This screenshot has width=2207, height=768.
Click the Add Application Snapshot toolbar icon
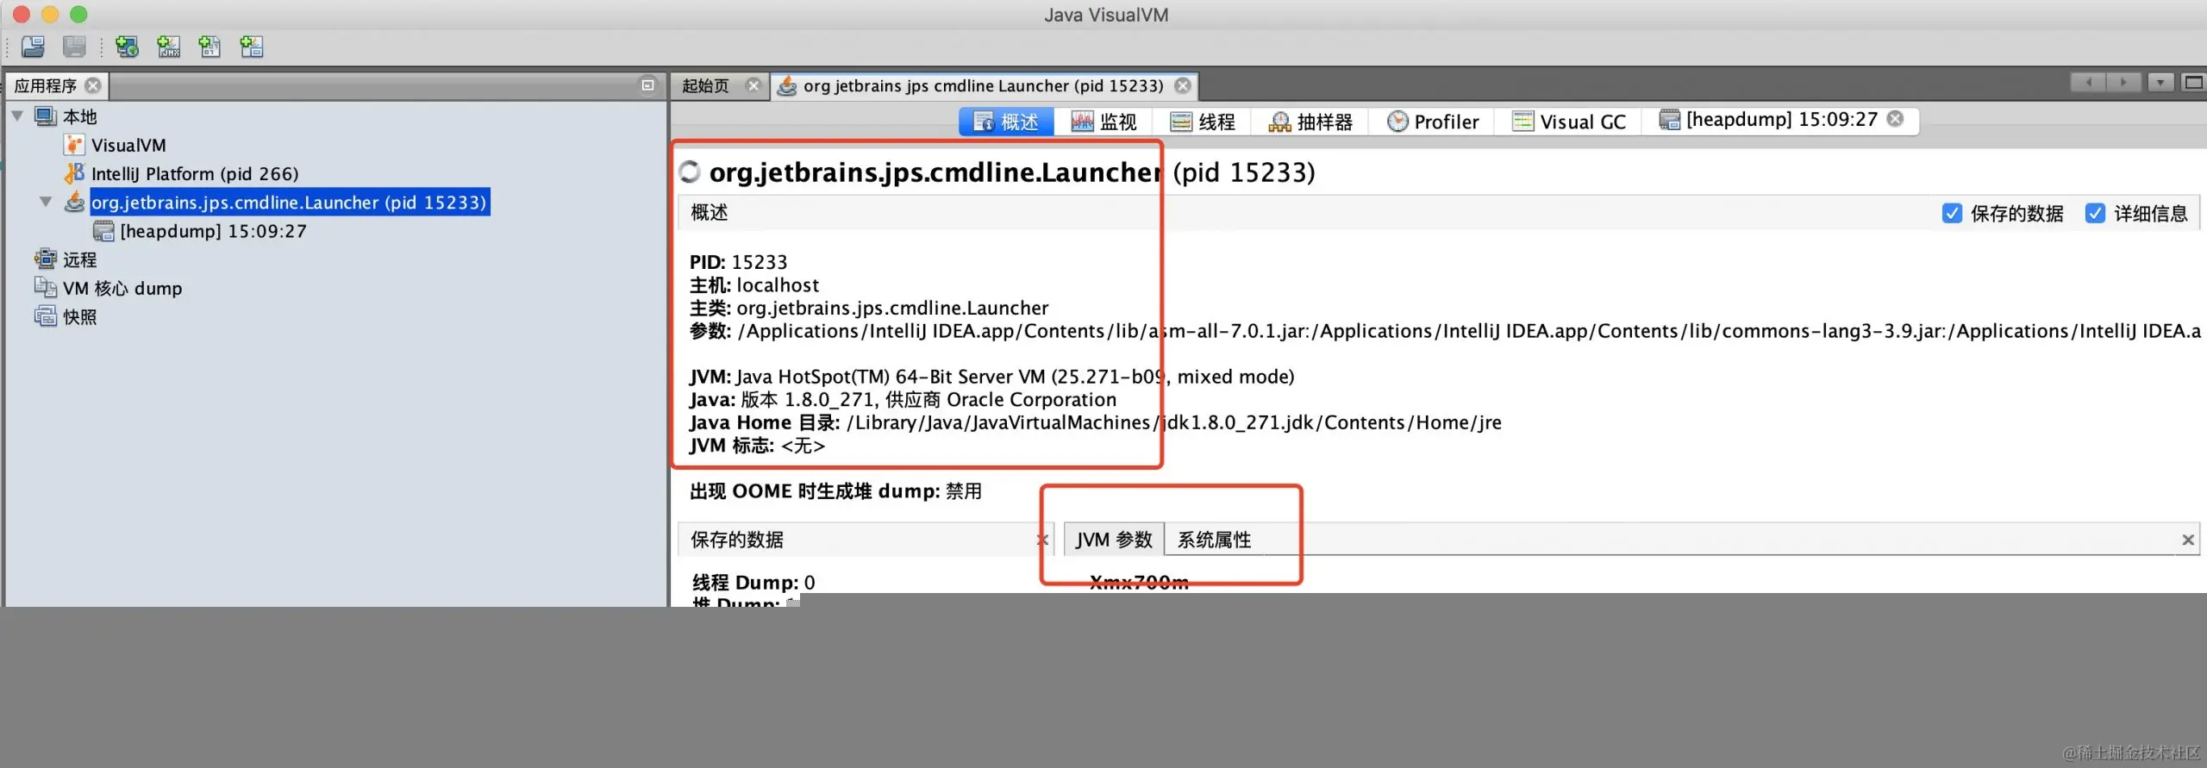(x=252, y=47)
